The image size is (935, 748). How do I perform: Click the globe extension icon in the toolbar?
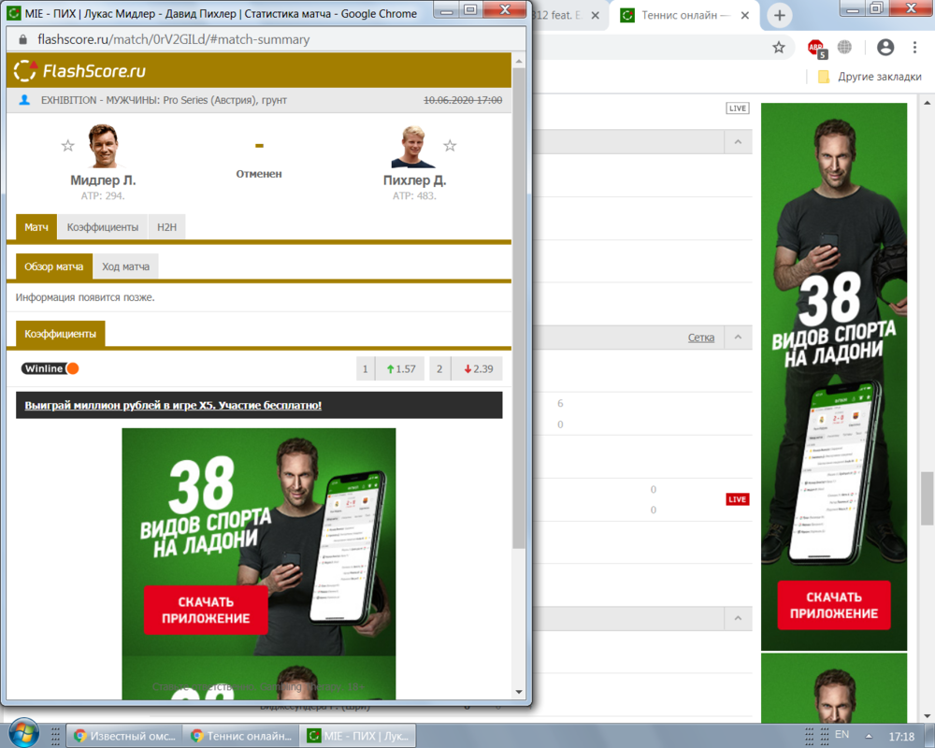tap(844, 47)
